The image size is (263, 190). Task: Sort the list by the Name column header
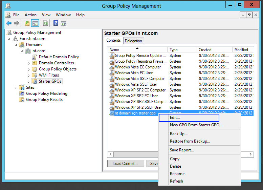point(137,50)
